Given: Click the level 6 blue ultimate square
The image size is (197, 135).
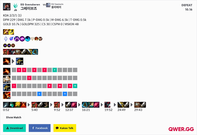Looking at the screenshot, I should pyautogui.click(x=39, y=94).
